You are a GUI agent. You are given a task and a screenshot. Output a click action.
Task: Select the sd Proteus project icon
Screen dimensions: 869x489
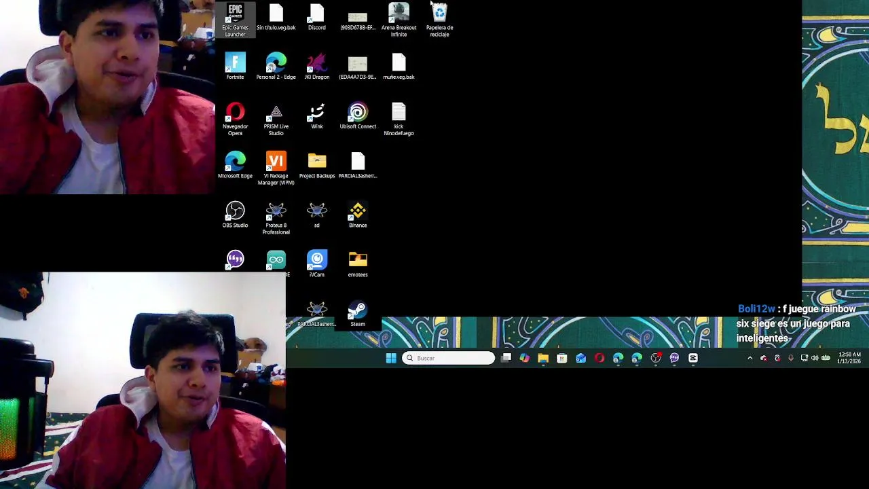317,215
